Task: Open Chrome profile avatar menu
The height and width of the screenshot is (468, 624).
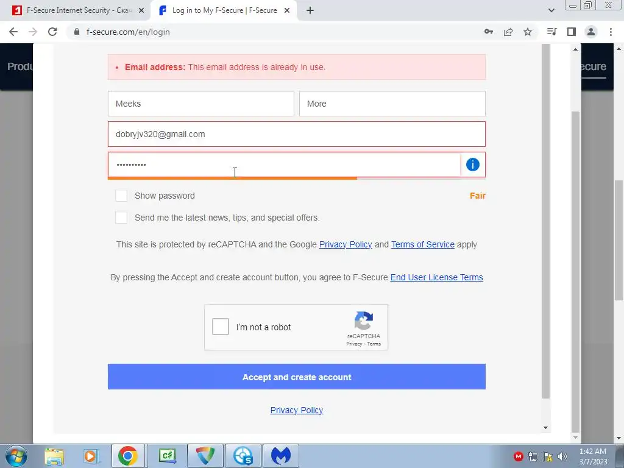Action: coord(591,32)
